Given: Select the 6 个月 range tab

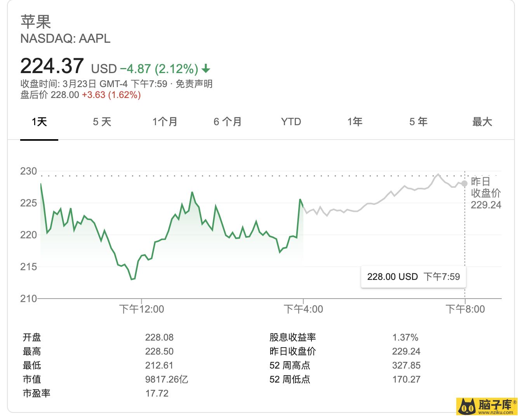Looking at the screenshot, I should pyautogui.click(x=228, y=122).
